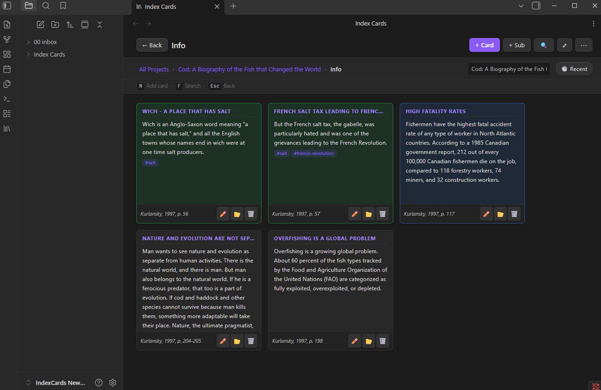The width and height of the screenshot is (601, 390).
Task: Go to All Projects breadcrumb
Action: 154,69
